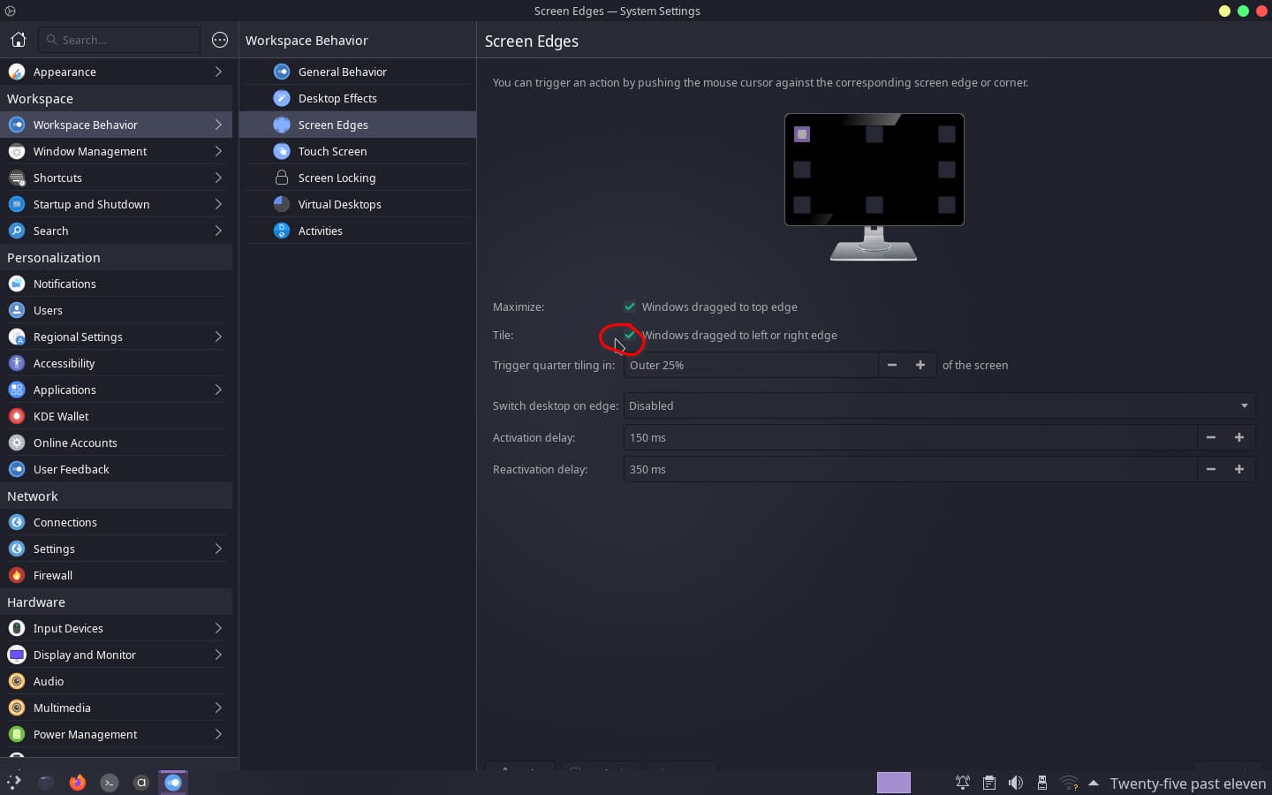This screenshot has height=795, width=1272.
Task: Click the Audio icon in the Hardware section
Action: point(17,681)
